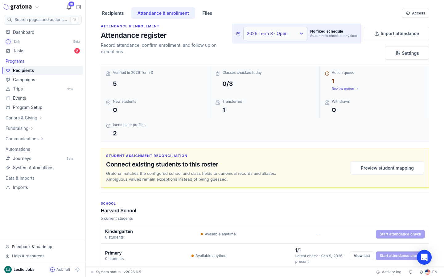
Task: Switch to the Recipients tab
Action: coord(113,13)
